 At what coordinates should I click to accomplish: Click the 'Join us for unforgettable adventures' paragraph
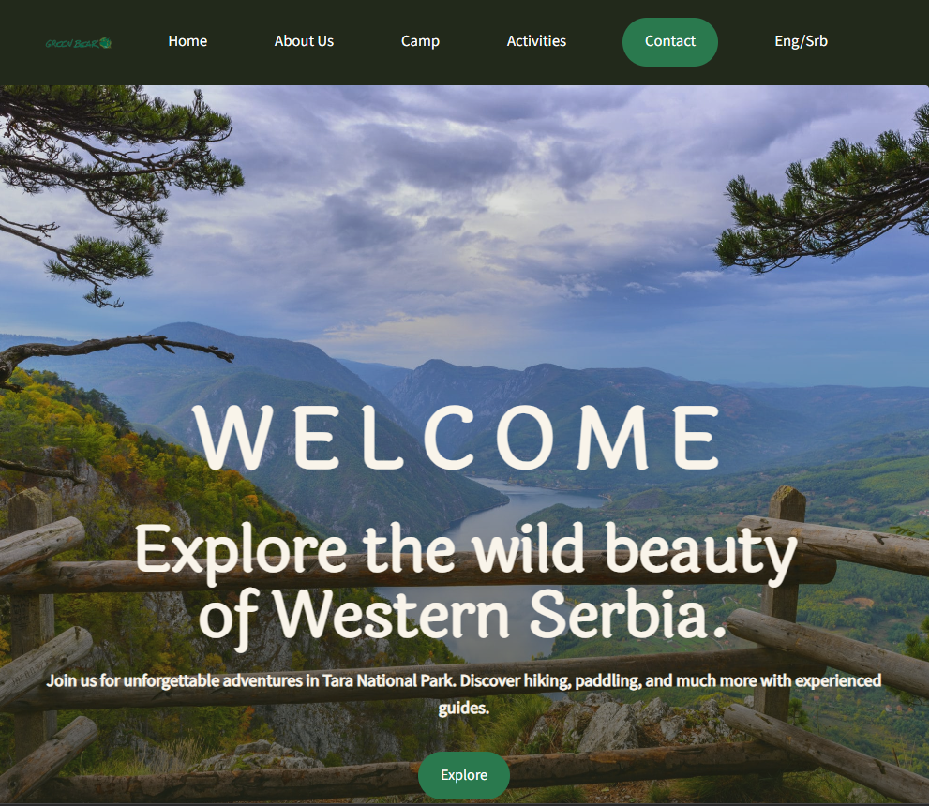click(464, 694)
